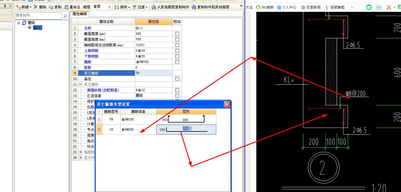Close the left docked panel
This screenshot has width=401, height=192.
[10, 6]
